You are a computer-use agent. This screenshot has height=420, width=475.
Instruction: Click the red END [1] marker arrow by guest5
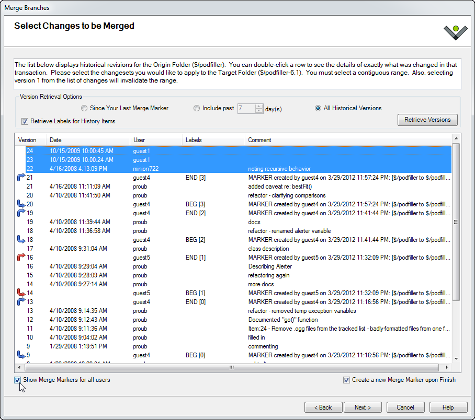coord(21,258)
